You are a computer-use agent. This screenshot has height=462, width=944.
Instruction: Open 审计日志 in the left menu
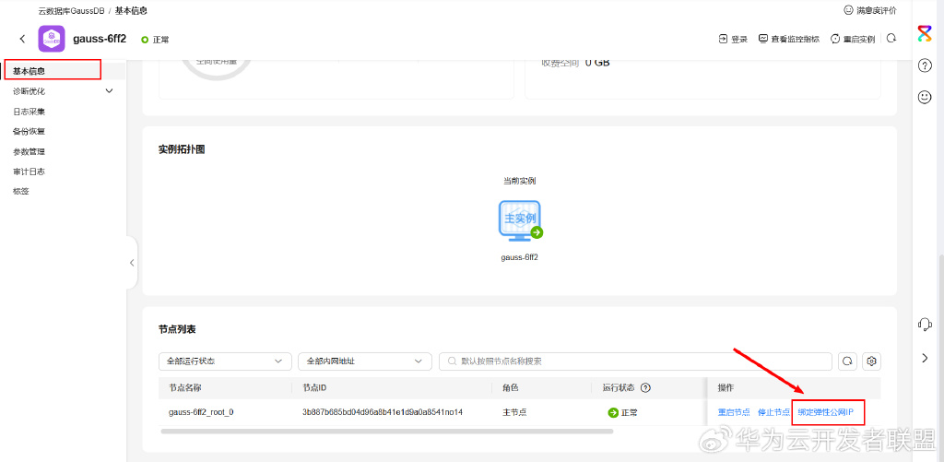coord(29,172)
